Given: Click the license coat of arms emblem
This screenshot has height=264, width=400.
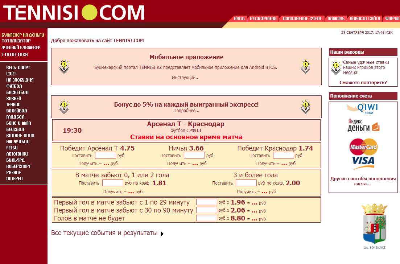Looking at the screenshot, I should pos(375,224).
